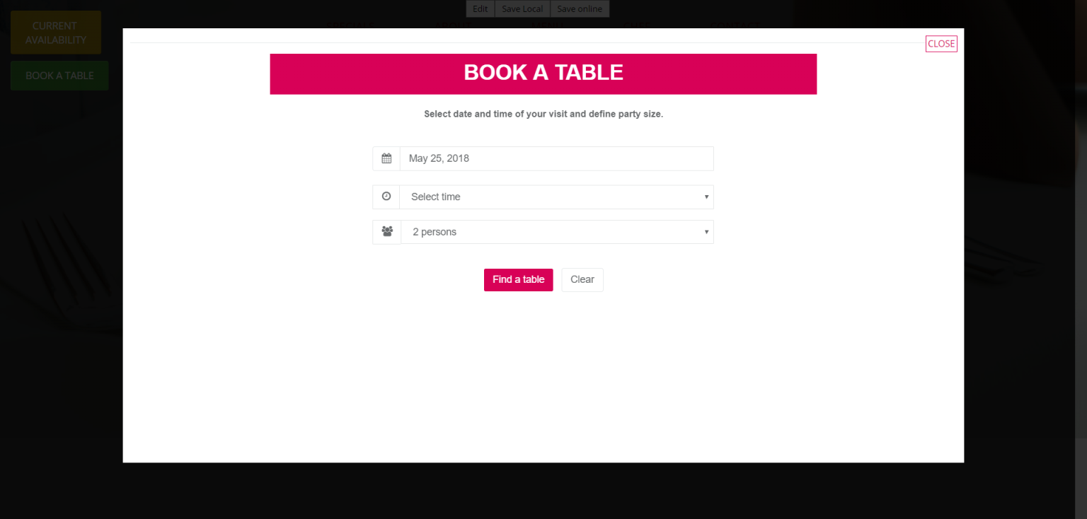This screenshot has width=1087, height=519.
Task: Click the clock icon beside Select time
Action: 386,197
